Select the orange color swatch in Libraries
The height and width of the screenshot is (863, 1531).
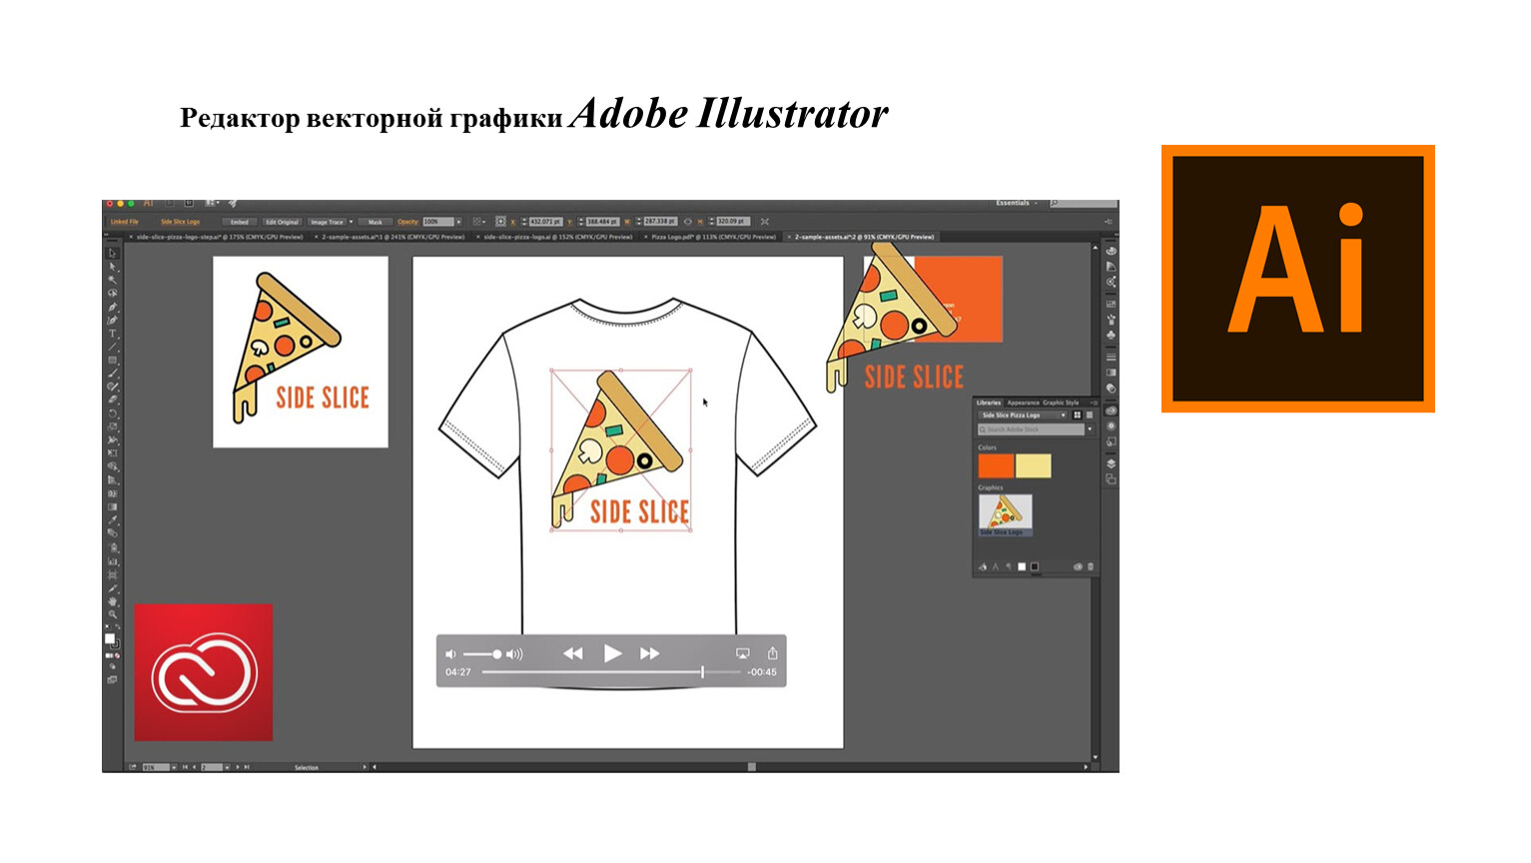click(x=996, y=465)
